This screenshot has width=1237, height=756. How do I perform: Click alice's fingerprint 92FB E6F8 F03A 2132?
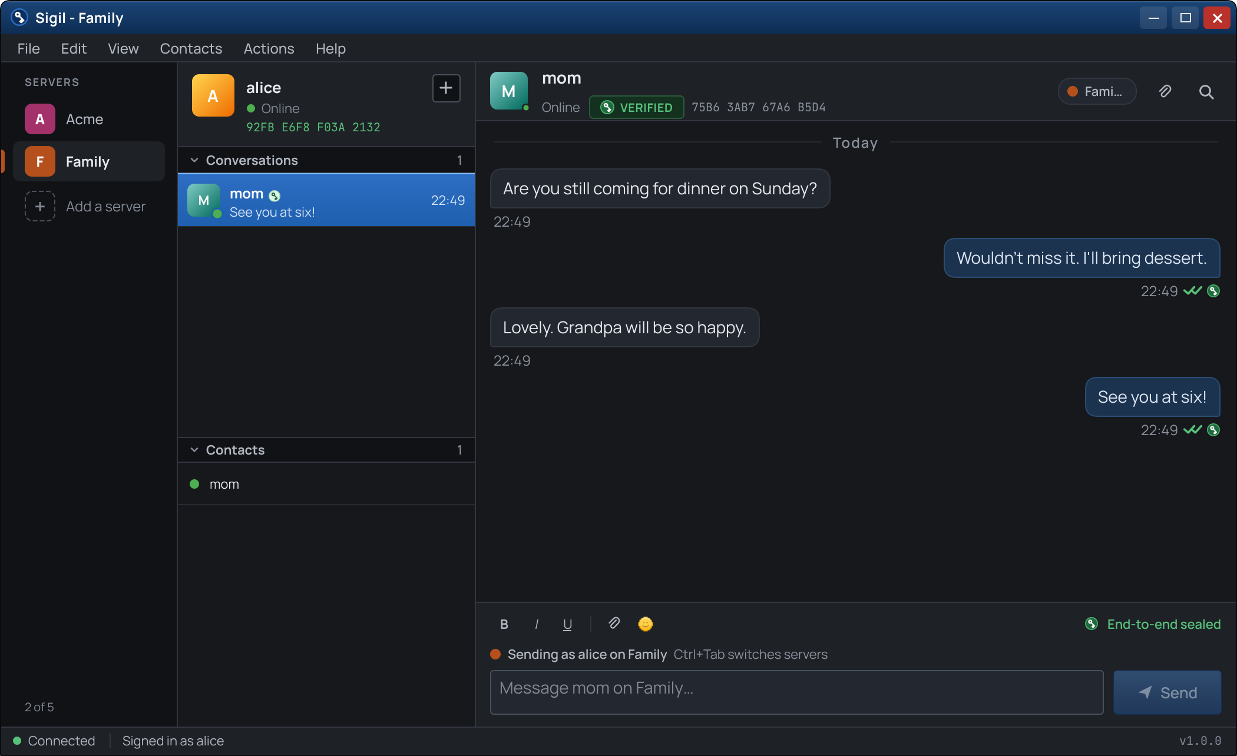coord(313,127)
